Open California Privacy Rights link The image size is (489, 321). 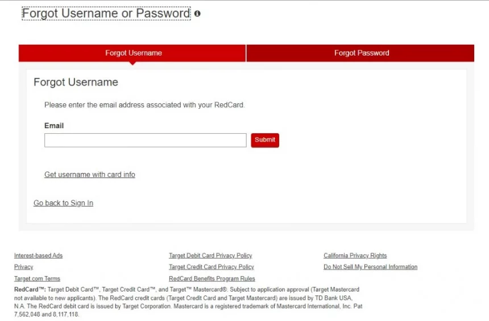[355, 256]
